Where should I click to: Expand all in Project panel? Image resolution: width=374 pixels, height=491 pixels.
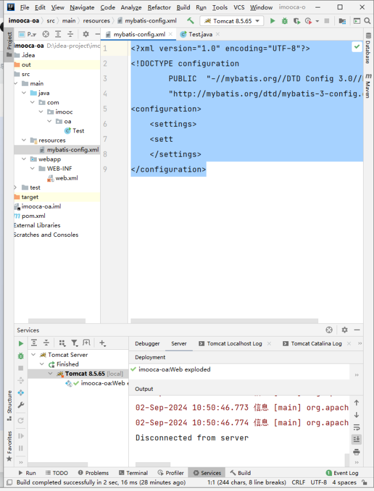tap(58, 34)
